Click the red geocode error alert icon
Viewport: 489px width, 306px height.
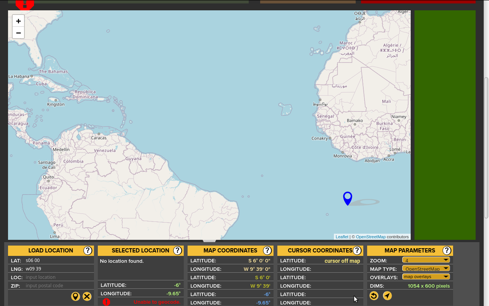[107, 302]
